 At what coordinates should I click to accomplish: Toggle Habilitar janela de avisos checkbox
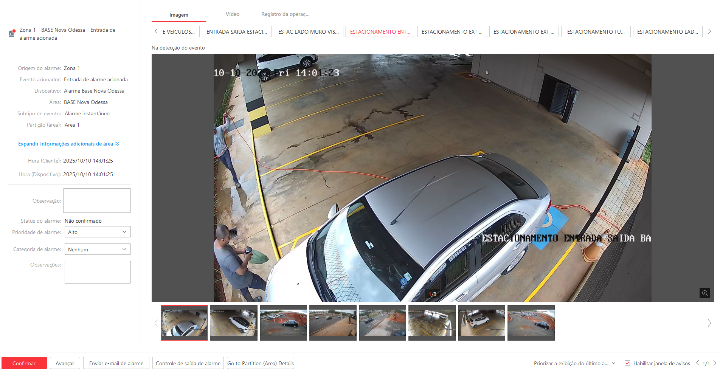point(627,363)
